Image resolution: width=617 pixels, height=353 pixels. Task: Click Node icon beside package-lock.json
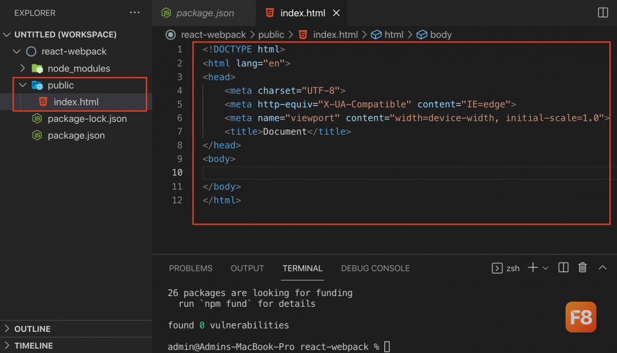pyautogui.click(x=37, y=118)
